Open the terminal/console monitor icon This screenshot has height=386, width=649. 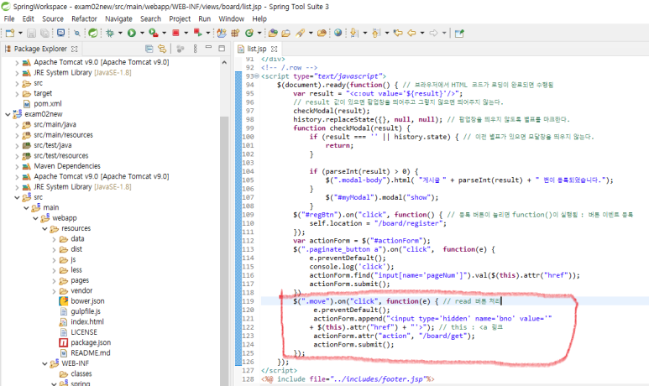tap(60, 33)
